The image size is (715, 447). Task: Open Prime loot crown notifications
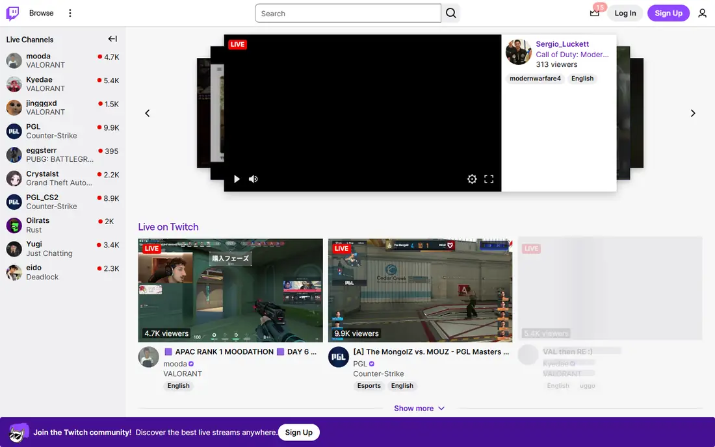click(x=595, y=13)
